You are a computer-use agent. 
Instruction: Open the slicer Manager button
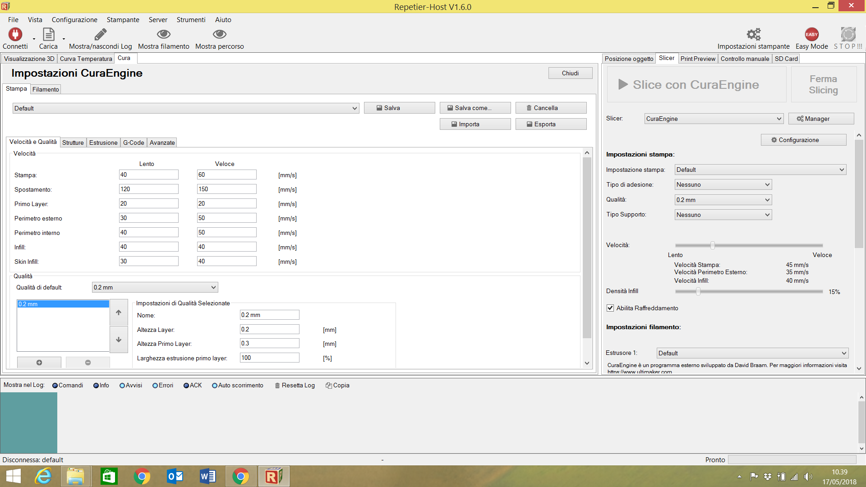(x=821, y=119)
